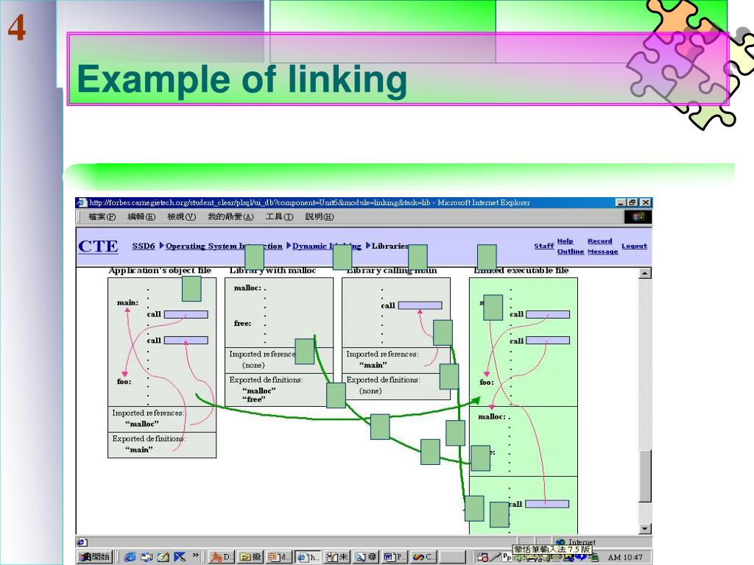
Task: Switch to the folder 搬 taskbar button
Action: (250, 557)
